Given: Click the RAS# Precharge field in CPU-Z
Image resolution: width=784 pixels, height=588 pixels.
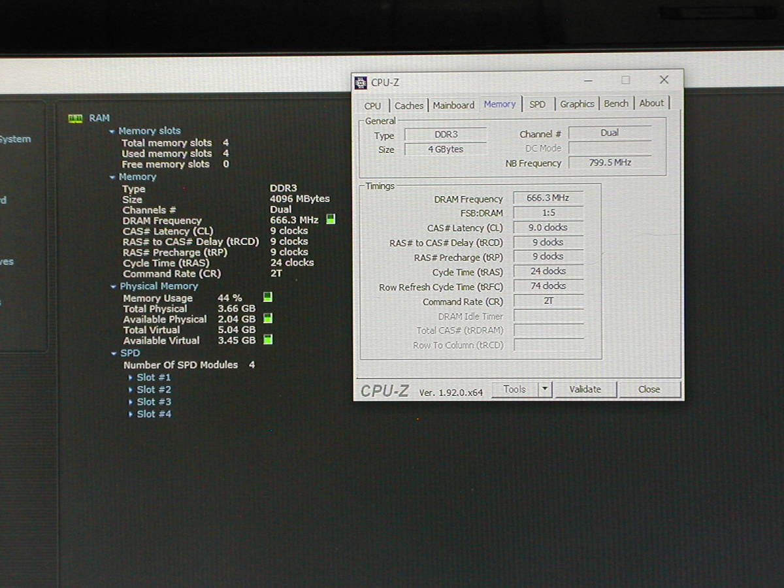Looking at the screenshot, I should 548,257.
